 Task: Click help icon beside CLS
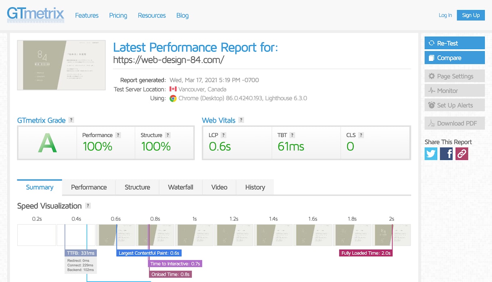coord(361,135)
